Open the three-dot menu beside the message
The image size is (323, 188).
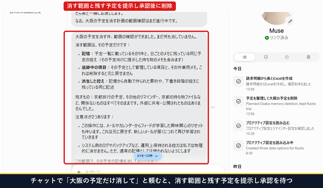coord(213,107)
